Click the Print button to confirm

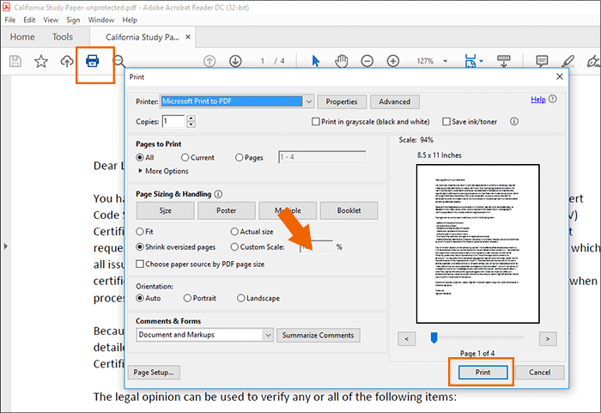click(483, 372)
